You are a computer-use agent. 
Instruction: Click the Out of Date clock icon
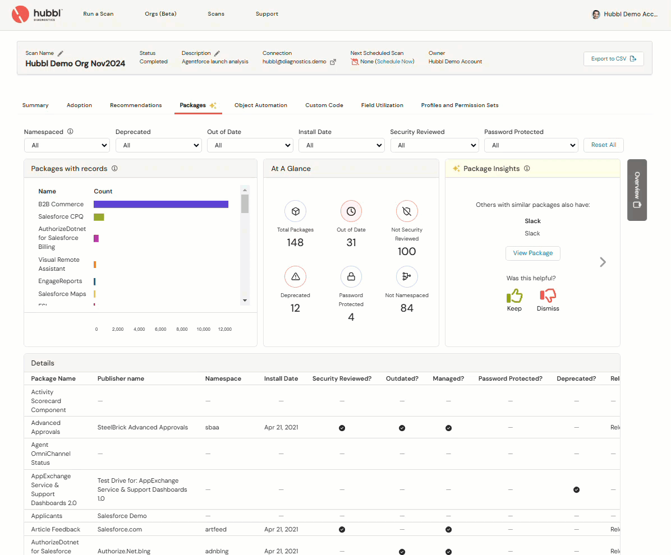pyautogui.click(x=351, y=211)
